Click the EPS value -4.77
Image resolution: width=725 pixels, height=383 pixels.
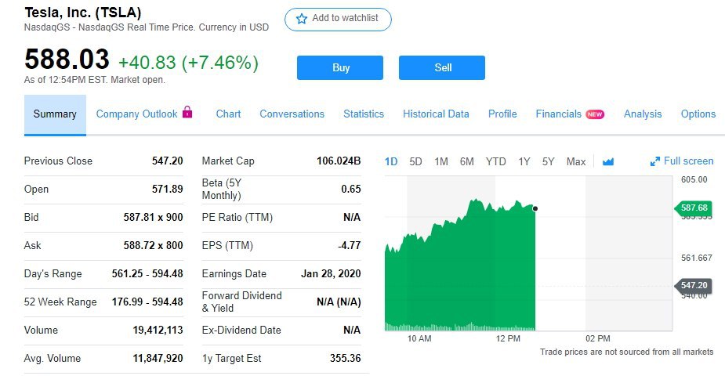tap(349, 246)
